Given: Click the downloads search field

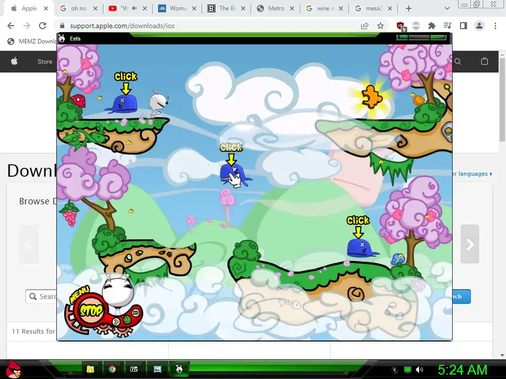Looking at the screenshot, I should [42, 297].
